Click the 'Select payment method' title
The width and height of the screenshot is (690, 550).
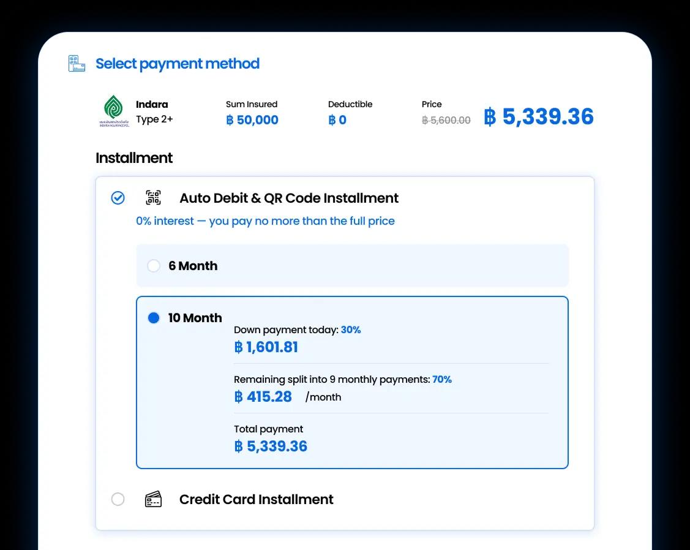(178, 64)
